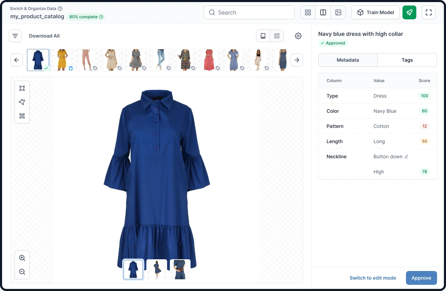Image resolution: width=446 pixels, height=291 pixels.
Task: Click the 80% complete badge
Action: click(86, 17)
